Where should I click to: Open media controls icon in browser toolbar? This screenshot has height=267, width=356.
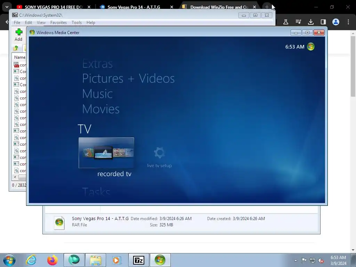298,22
